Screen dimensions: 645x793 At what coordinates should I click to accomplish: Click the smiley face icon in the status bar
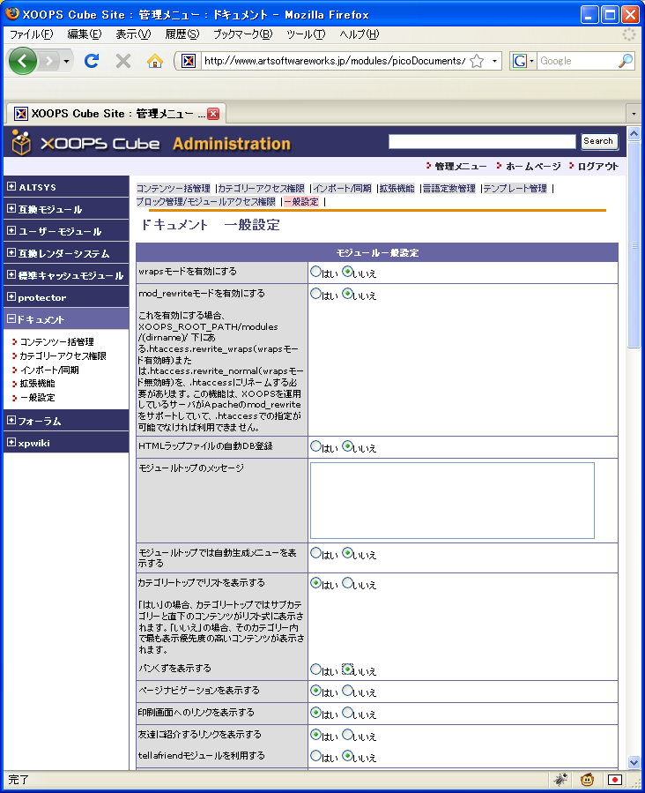point(587,780)
